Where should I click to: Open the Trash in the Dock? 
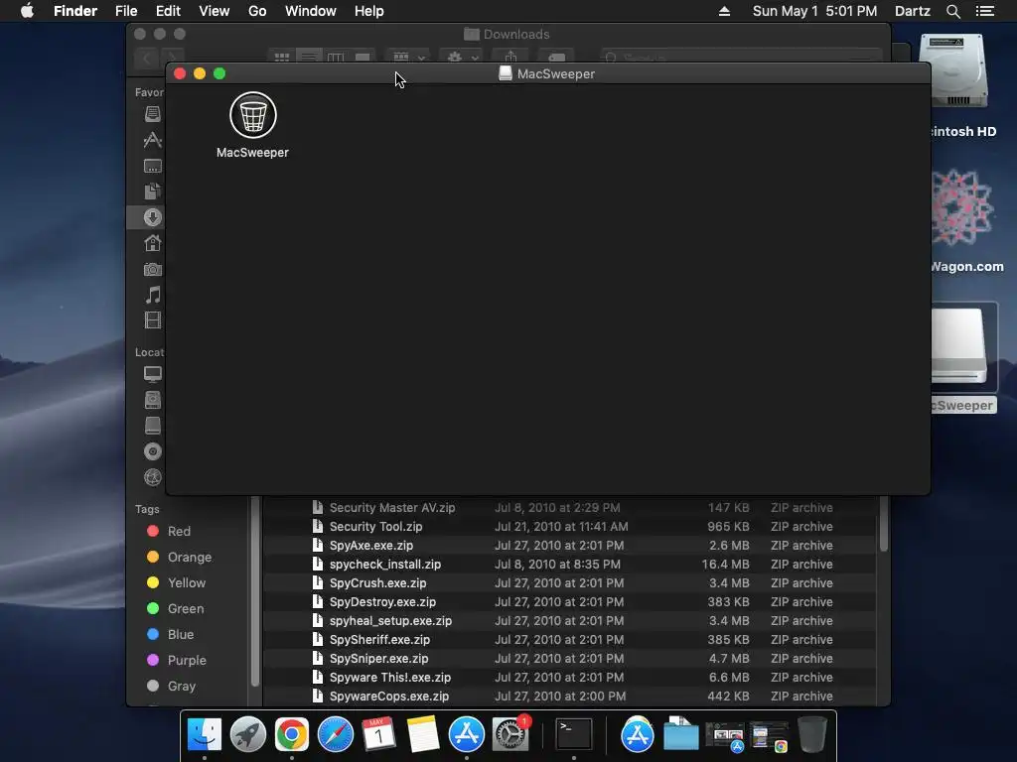[812, 735]
